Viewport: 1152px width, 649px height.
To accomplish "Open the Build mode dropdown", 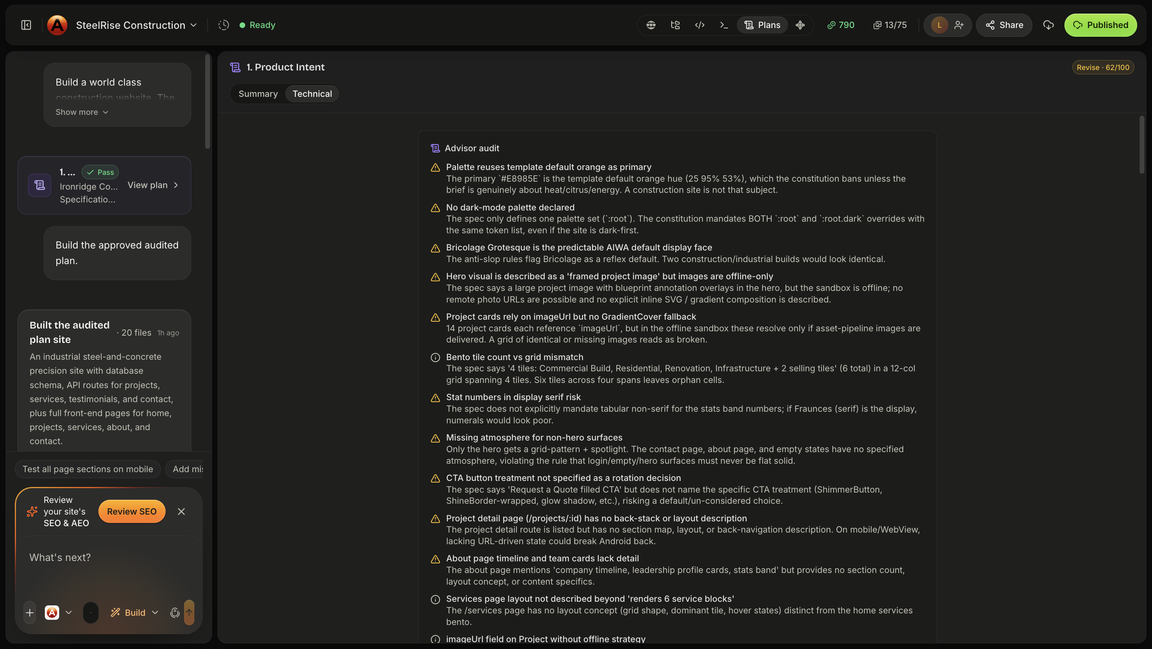I will coord(135,612).
